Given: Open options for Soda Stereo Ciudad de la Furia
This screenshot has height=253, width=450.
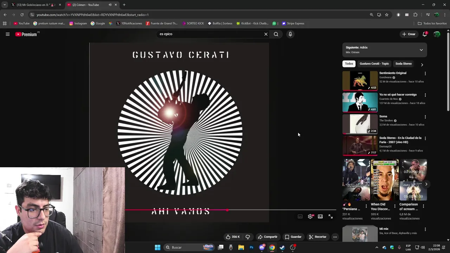Looking at the screenshot, I should [425, 138].
